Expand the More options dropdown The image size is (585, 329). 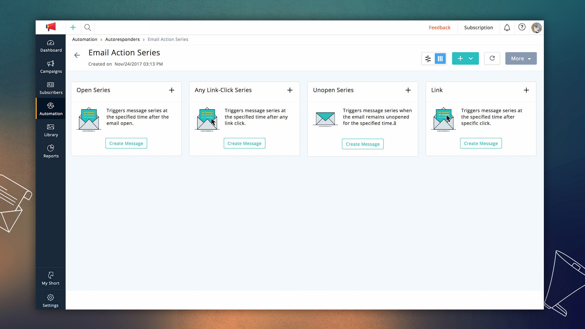[521, 58]
